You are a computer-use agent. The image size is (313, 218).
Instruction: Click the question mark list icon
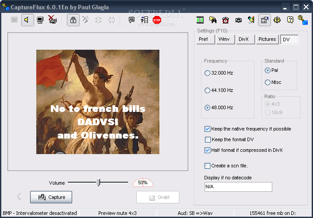pos(144,20)
